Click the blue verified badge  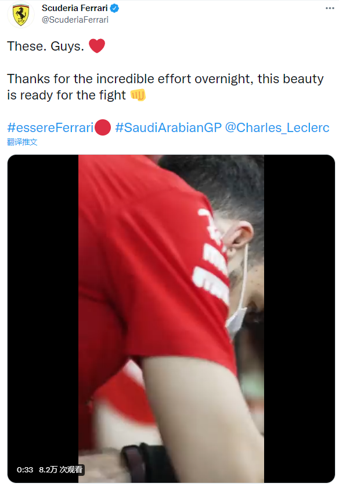[115, 8]
